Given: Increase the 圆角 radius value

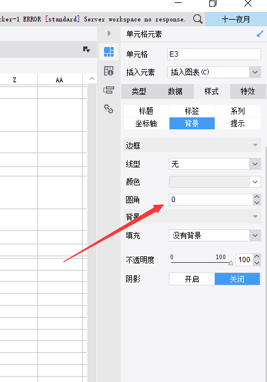Looking at the screenshot, I should (x=257, y=197).
